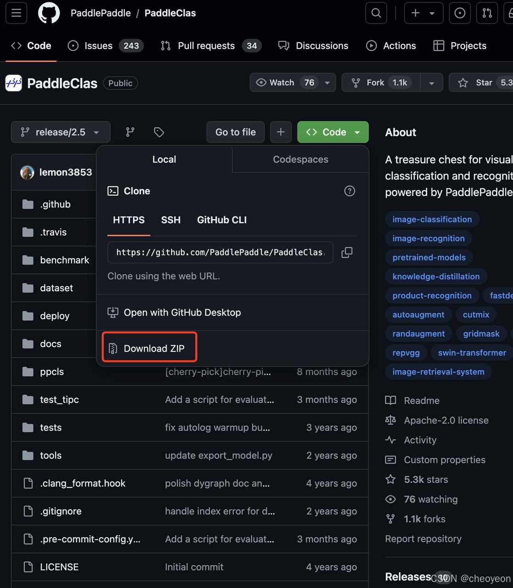
Task: Open the tools folder
Action: (x=51, y=455)
